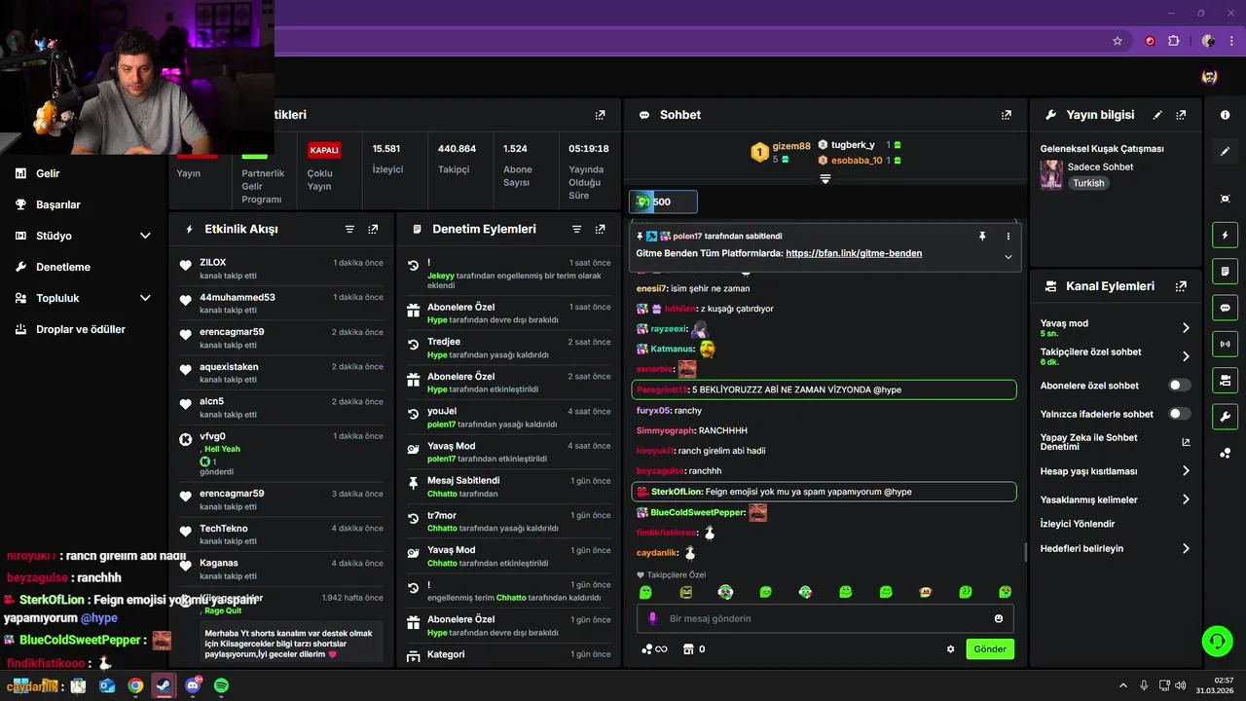Screen dimensions: 1246x701
Task: Click the shop icon with count 0
Action: click(x=693, y=649)
